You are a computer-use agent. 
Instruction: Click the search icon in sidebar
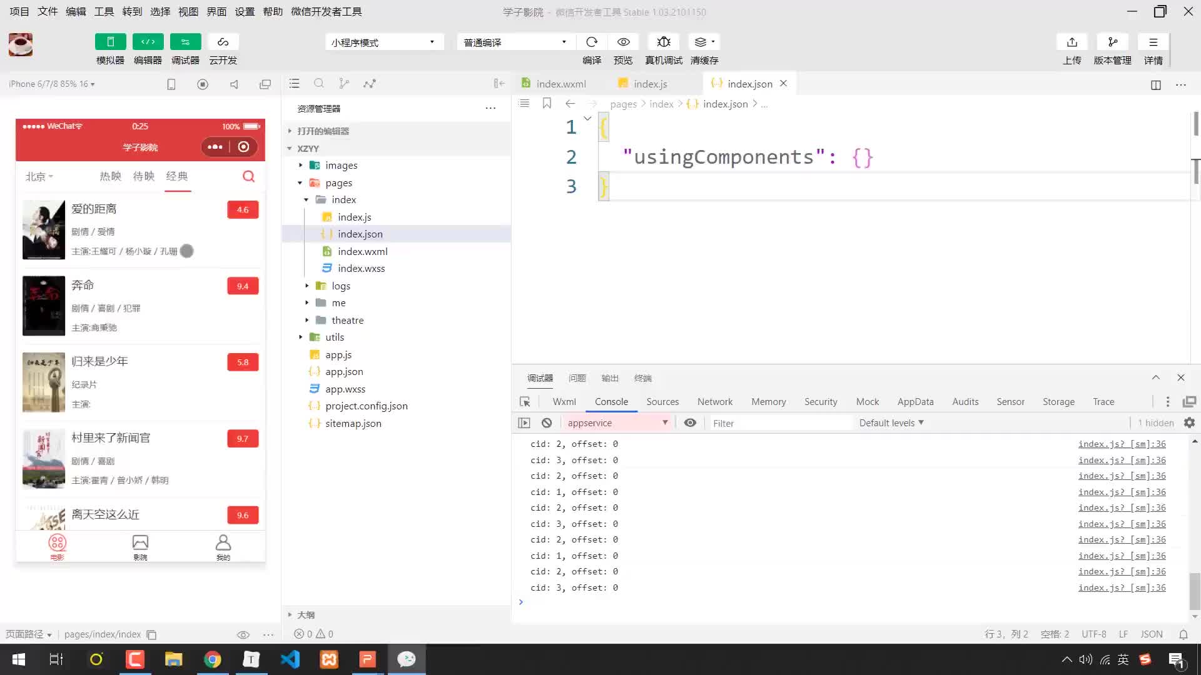pyautogui.click(x=319, y=83)
